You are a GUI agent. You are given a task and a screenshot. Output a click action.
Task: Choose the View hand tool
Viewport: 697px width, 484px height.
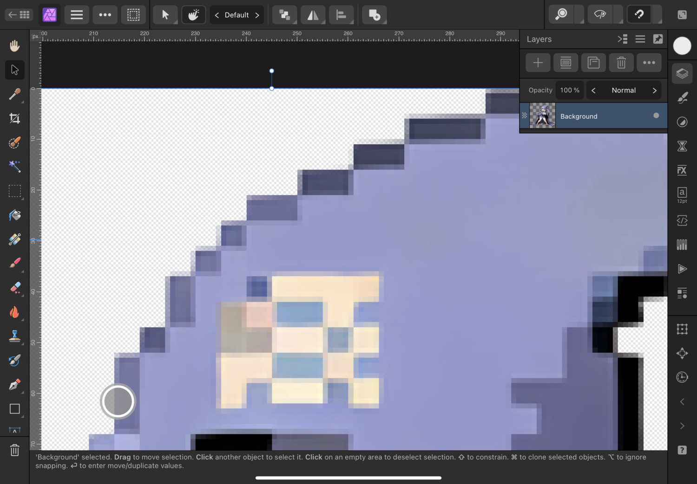[x=15, y=45]
